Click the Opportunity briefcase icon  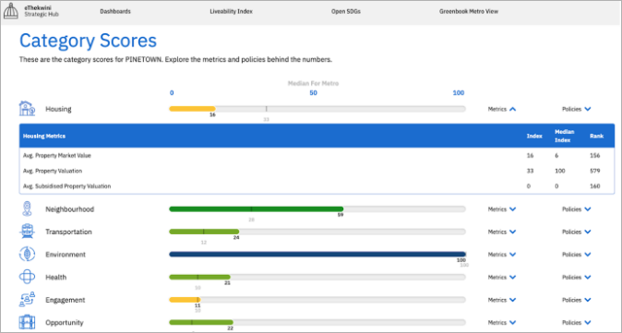click(x=27, y=322)
